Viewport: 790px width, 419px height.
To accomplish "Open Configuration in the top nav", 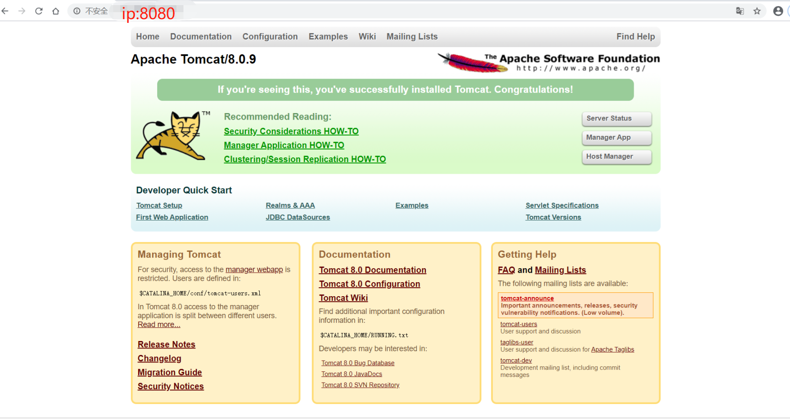I will pyautogui.click(x=270, y=36).
